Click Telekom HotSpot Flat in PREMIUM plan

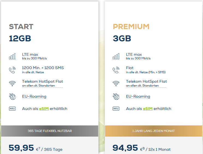146,82
